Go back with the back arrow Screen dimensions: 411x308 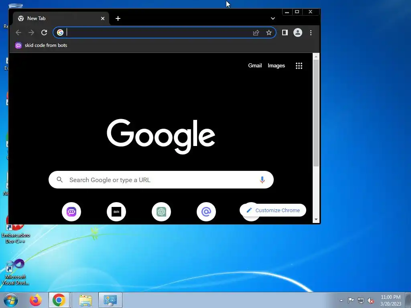pos(18,32)
